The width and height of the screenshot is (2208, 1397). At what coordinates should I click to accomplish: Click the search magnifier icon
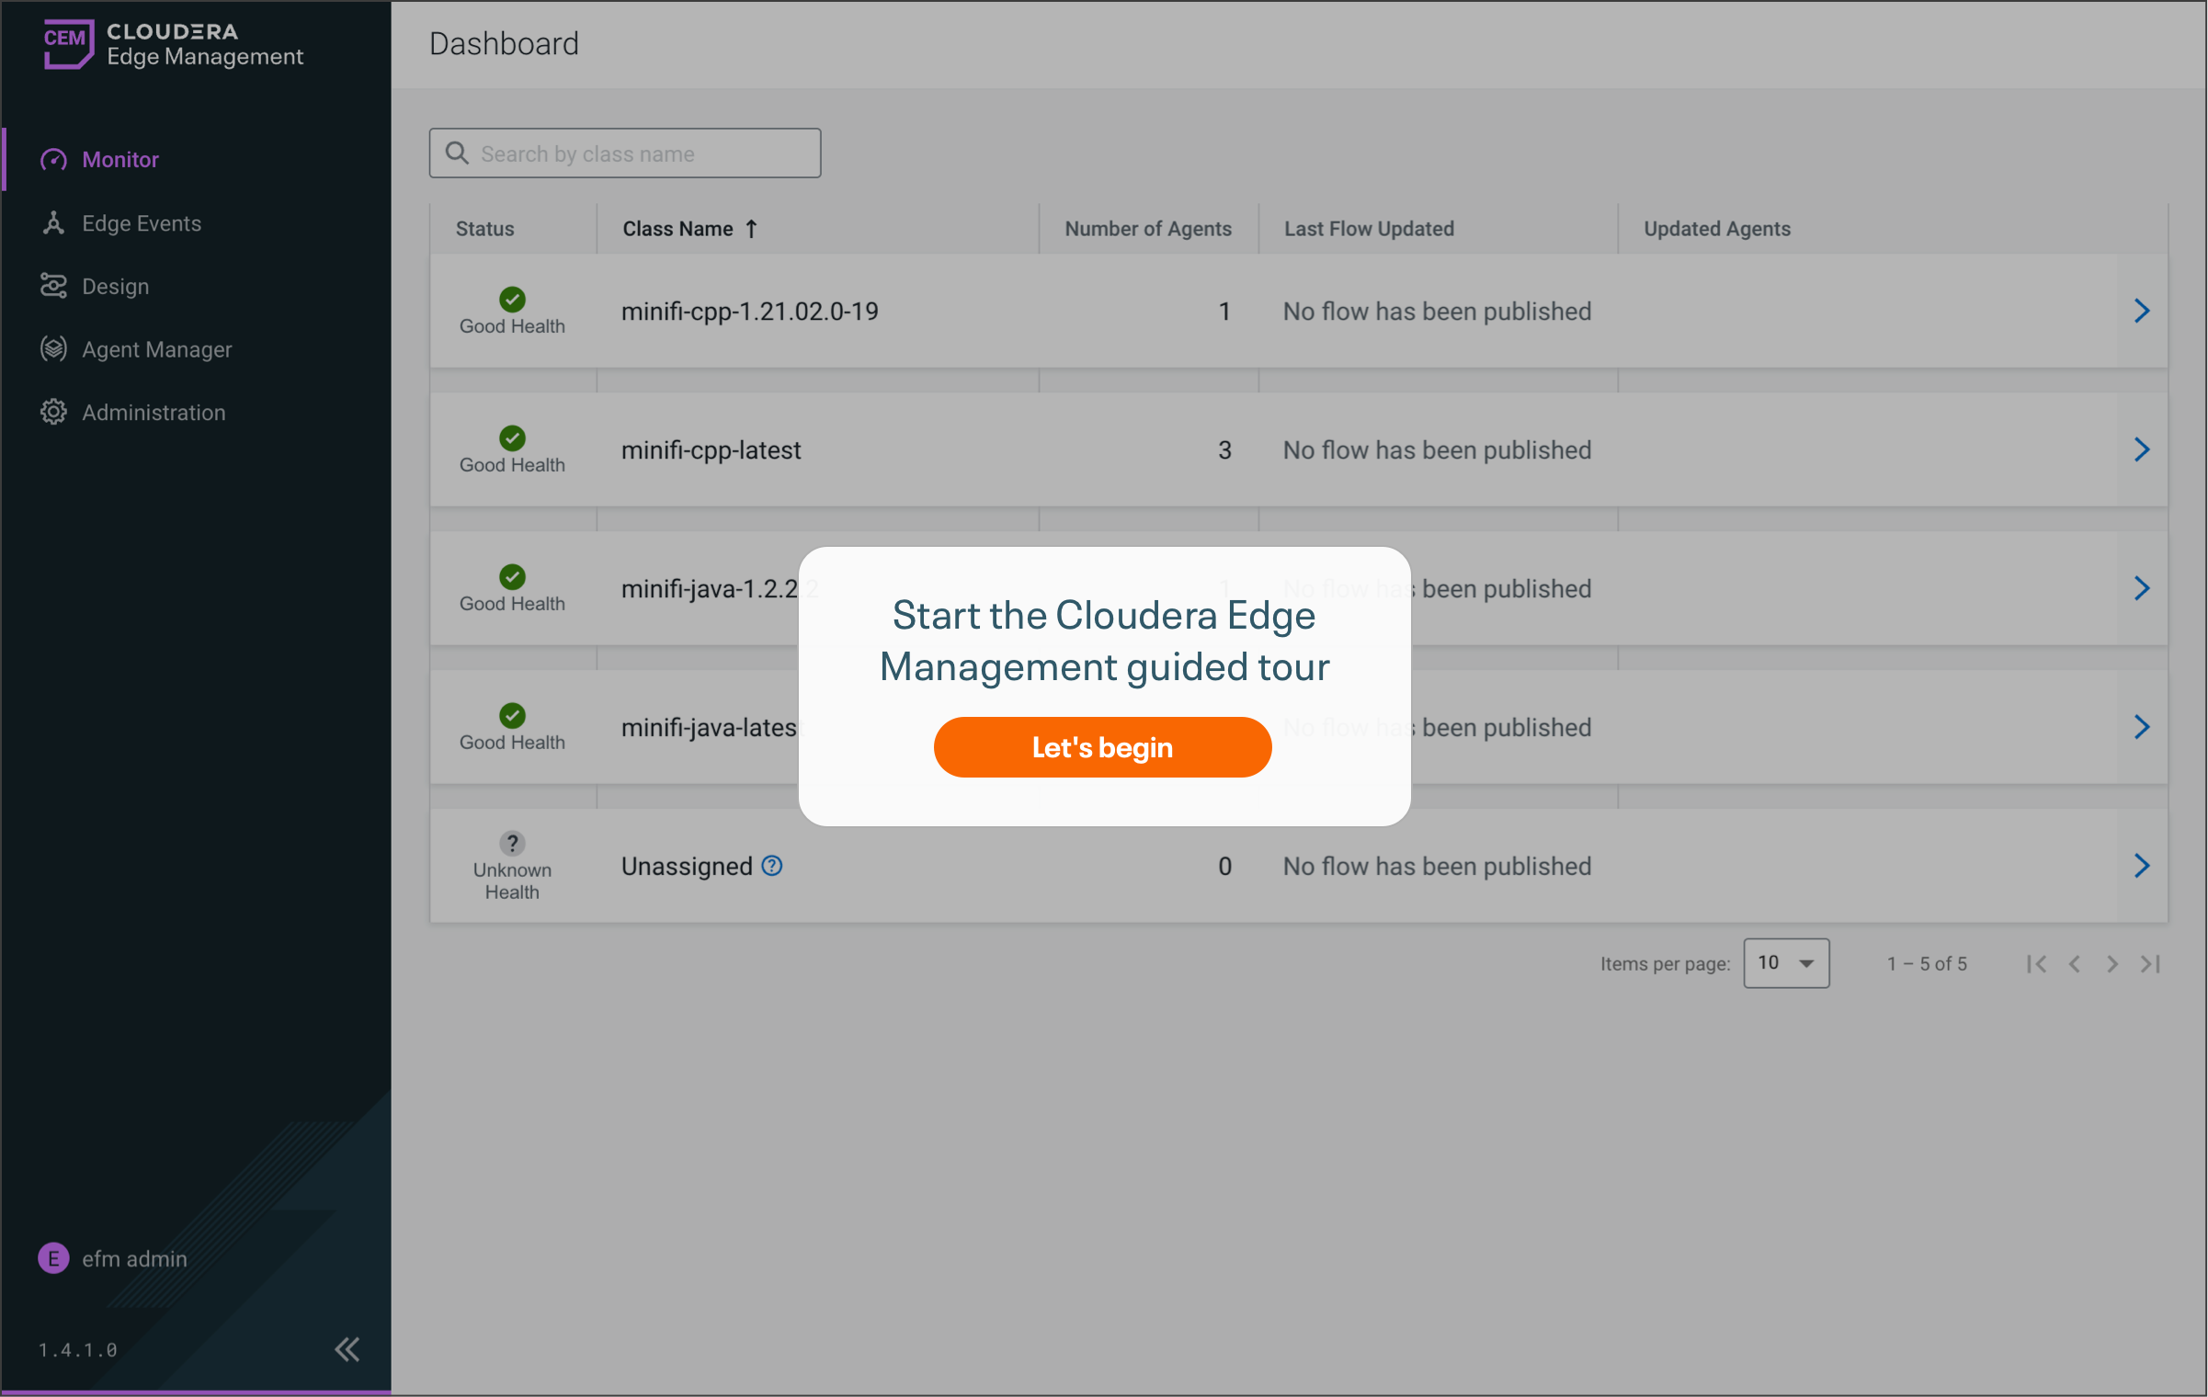pyautogui.click(x=457, y=153)
